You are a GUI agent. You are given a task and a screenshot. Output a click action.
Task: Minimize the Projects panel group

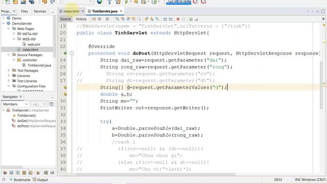point(53,12)
